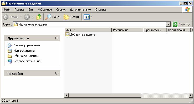Open the Сервис menu

tap(61, 9)
